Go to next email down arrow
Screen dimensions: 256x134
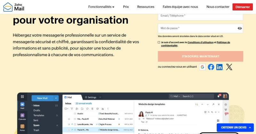pos(208,104)
